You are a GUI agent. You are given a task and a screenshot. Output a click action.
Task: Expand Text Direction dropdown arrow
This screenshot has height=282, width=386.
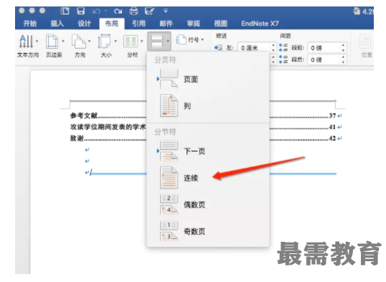[x=37, y=41]
